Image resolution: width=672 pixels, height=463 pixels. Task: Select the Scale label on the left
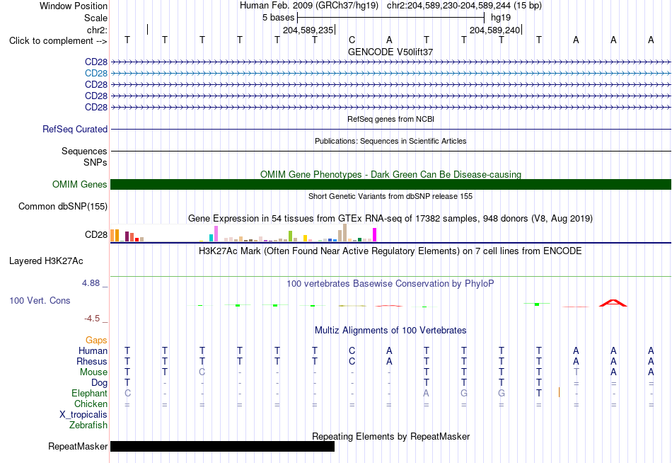coord(95,18)
